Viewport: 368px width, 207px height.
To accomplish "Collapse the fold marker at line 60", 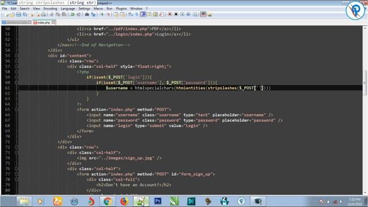I will pos(17,83).
